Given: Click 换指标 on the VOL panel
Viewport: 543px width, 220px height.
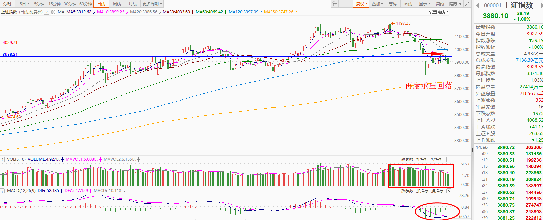Looking at the screenshot, I should coord(437,160).
